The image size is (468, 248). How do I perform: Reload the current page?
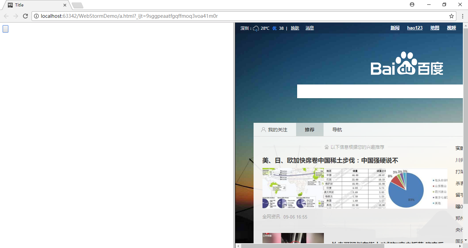coord(25,16)
